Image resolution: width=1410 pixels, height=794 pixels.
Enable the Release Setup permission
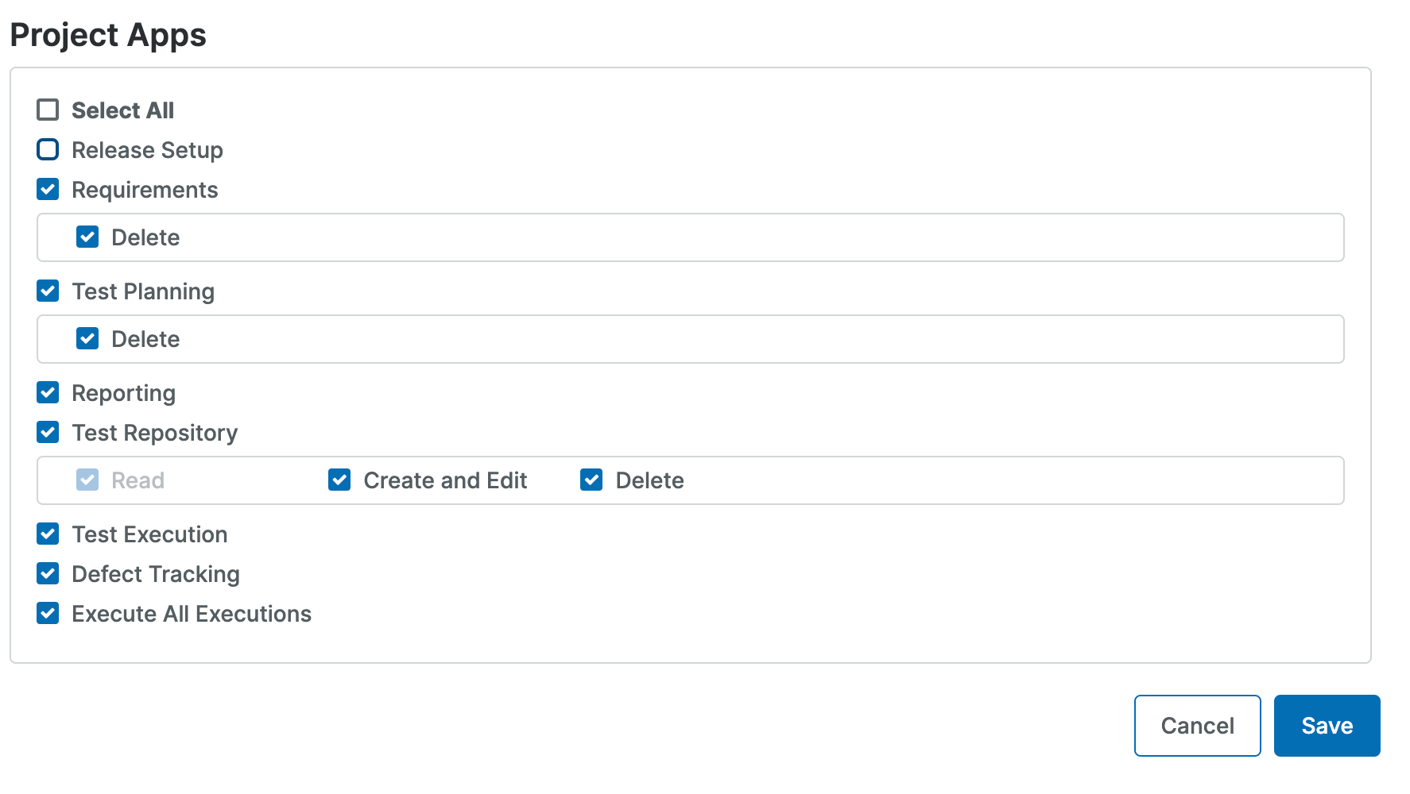[x=48, y=149]
